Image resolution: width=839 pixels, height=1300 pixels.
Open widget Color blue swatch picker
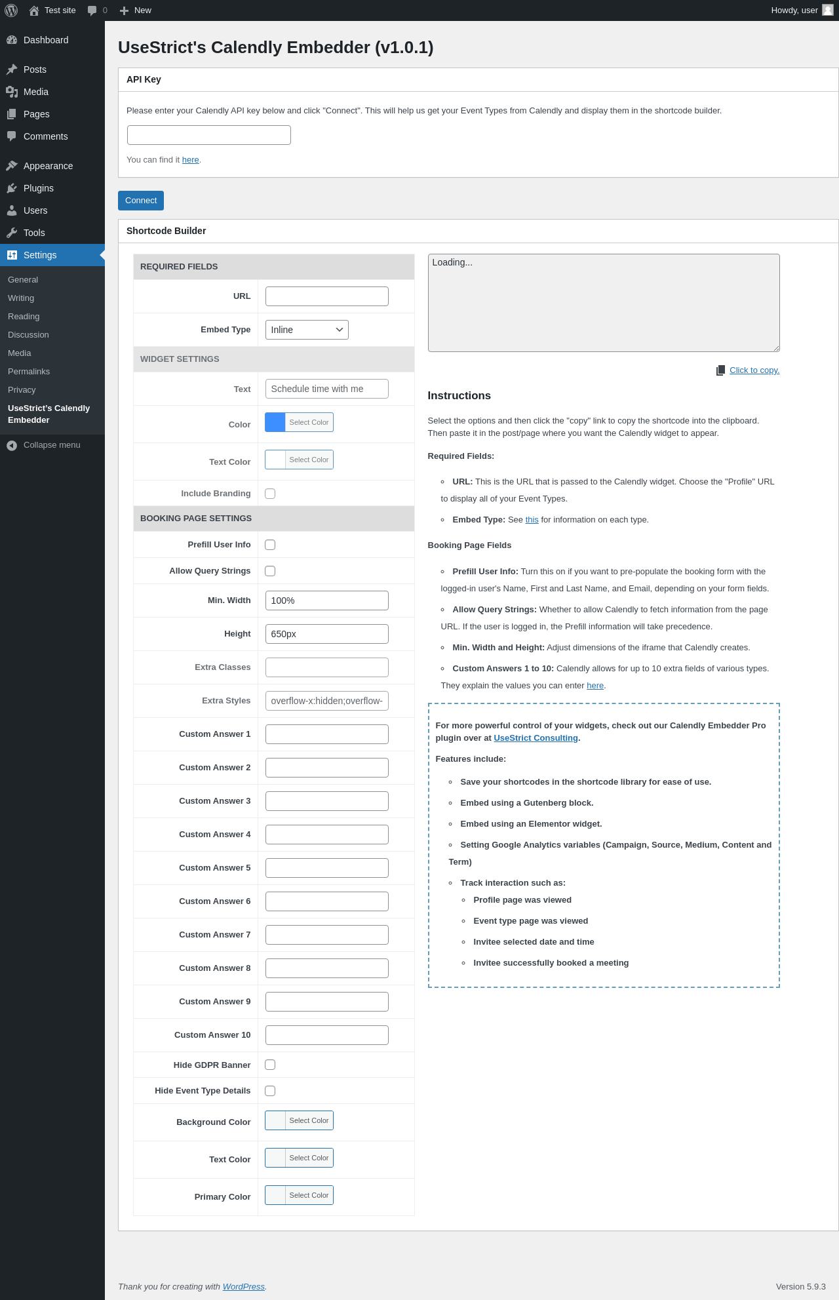click(x=299, y=422)
